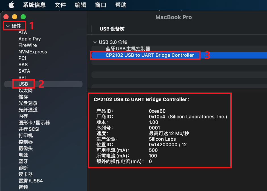Image resolution: width=267 pixels, height=191 pixels.
Task: Open the 窗口 menu
Action: 101,5
